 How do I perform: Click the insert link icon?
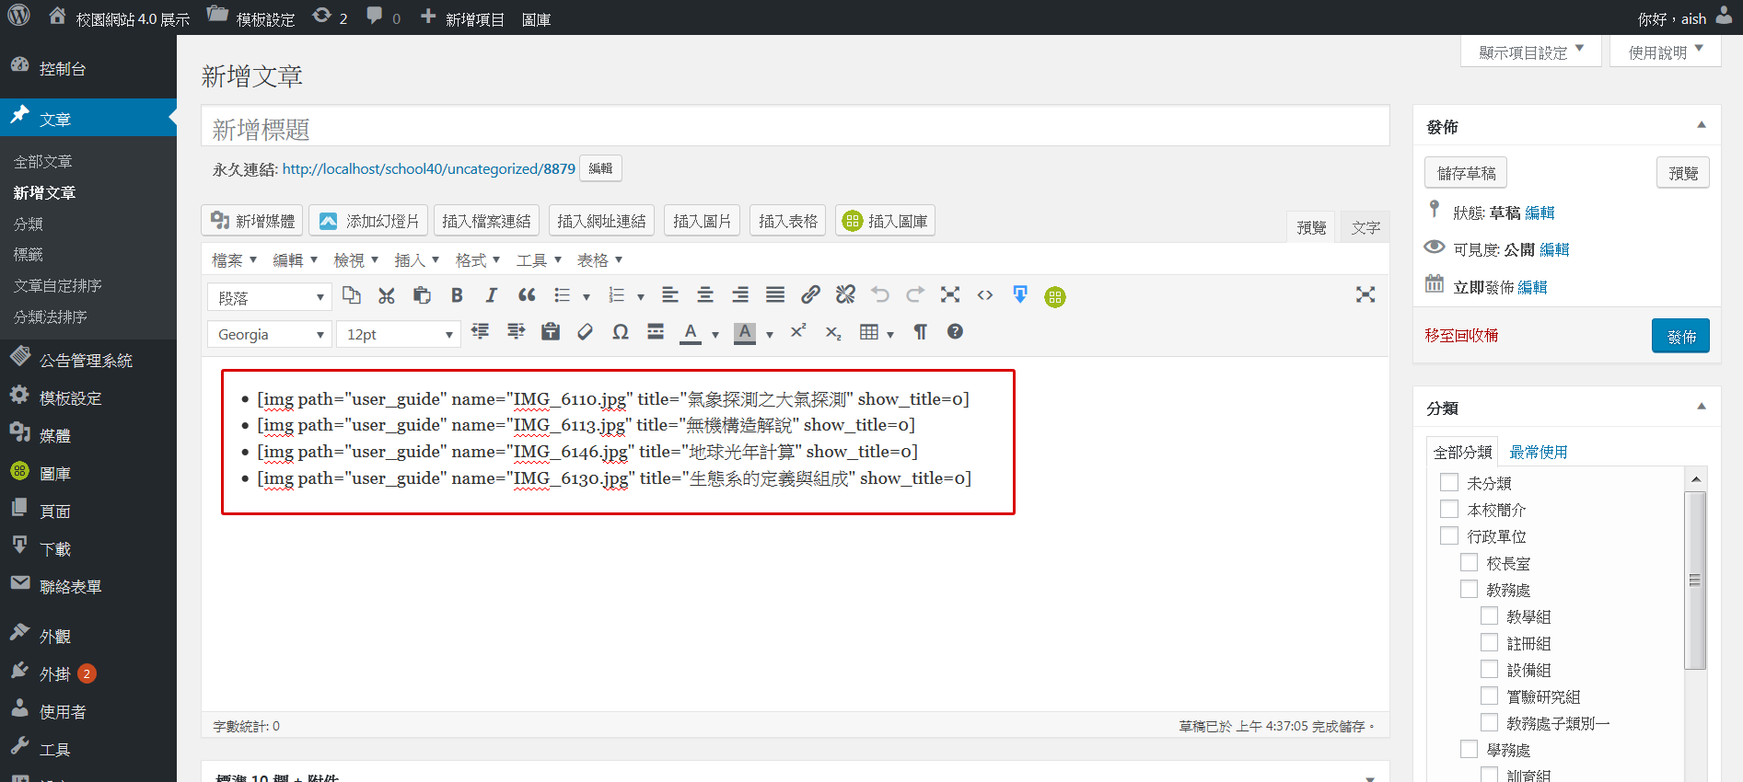click(810, 295)
